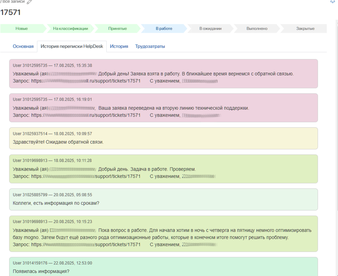Mark ticket as Выполнено
338x276 pixels.
[257, 29]
